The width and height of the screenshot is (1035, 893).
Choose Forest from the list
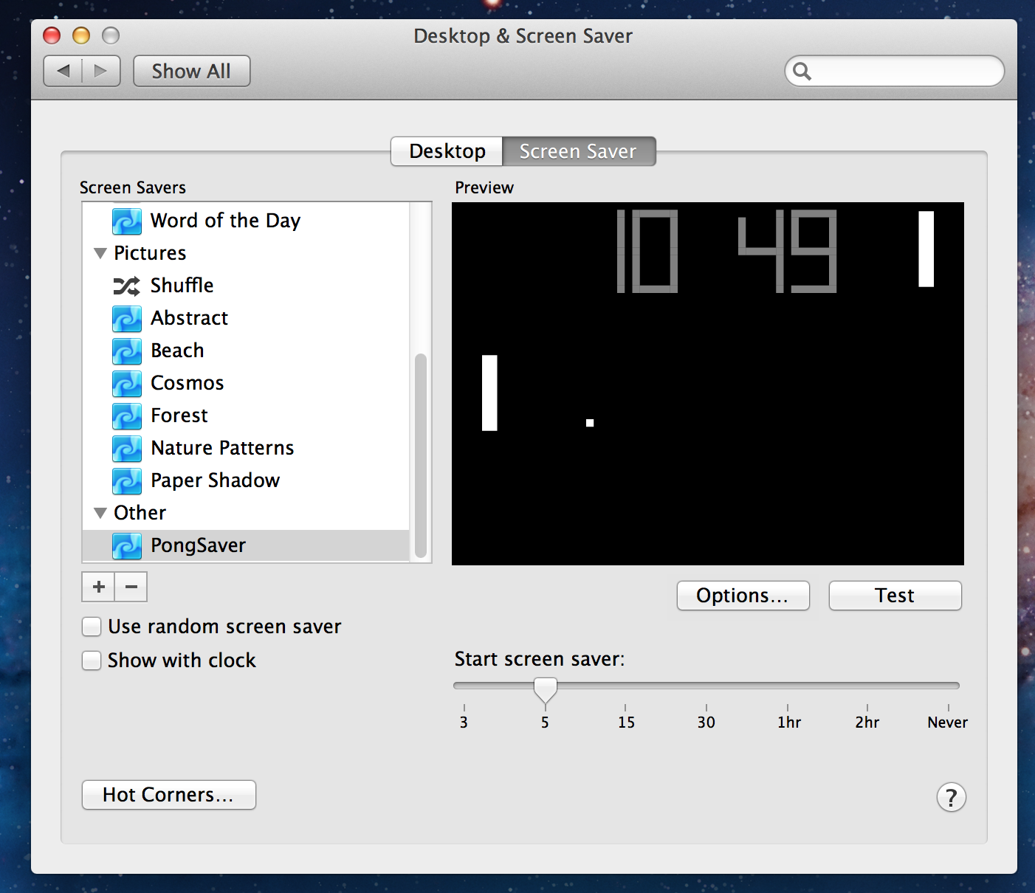tap(179, 416)
